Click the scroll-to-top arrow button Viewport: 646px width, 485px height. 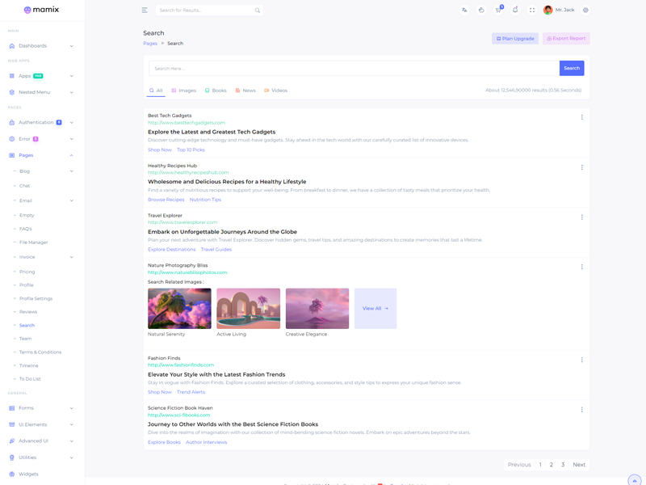click(x=635, y=480)
